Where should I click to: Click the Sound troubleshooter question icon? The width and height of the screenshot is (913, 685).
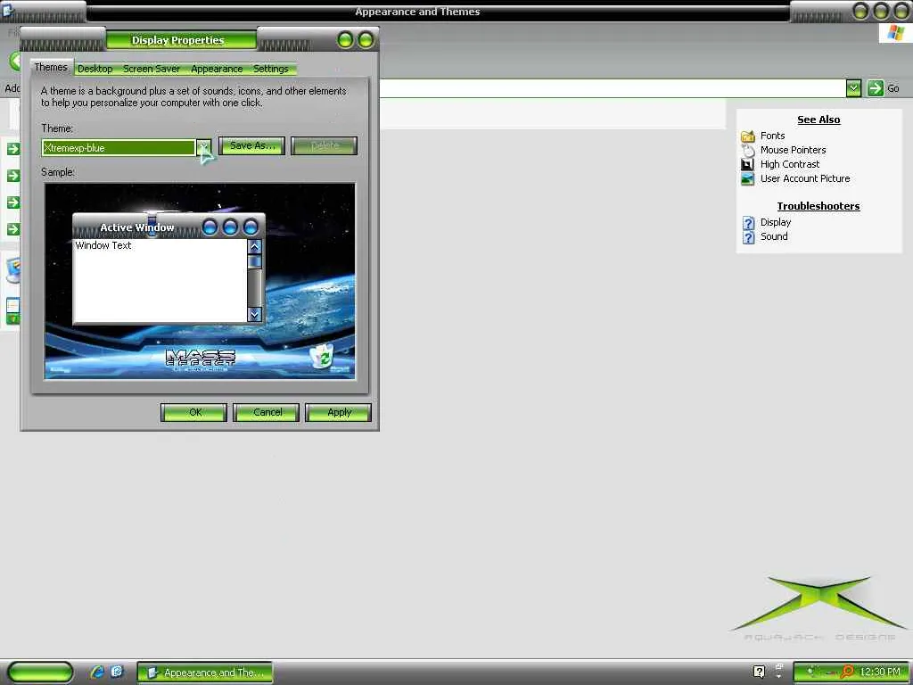coord(749,237)
